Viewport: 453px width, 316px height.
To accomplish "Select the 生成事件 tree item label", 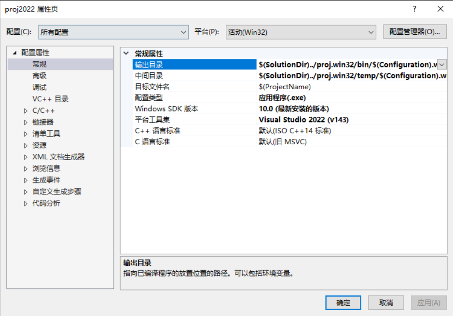I will 46,180.
